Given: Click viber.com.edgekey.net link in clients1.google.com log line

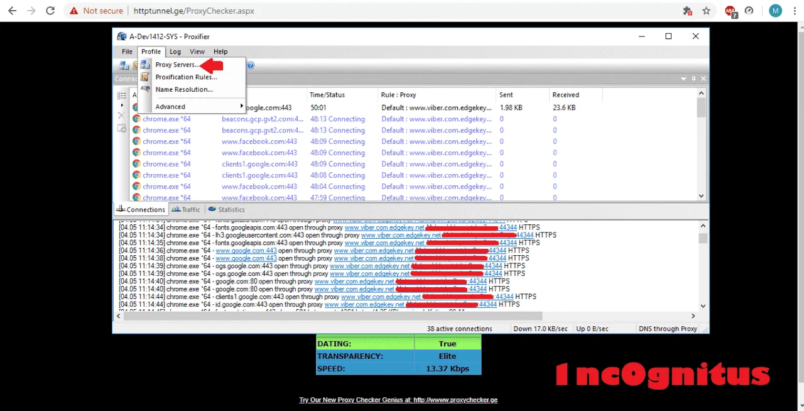Looking at the screenshot, I should pos(381,297).
